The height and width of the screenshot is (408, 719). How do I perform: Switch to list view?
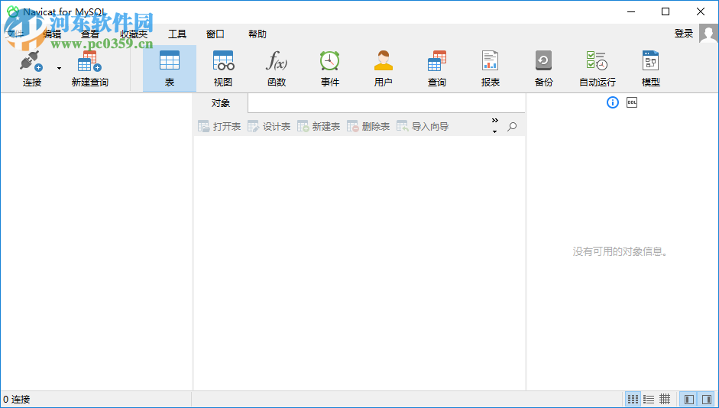point(649,400)
